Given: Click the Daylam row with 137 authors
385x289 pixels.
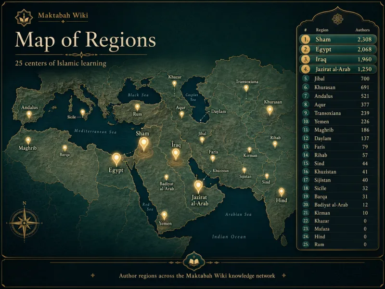Looking at the screenshot, I should click(338, 138).
